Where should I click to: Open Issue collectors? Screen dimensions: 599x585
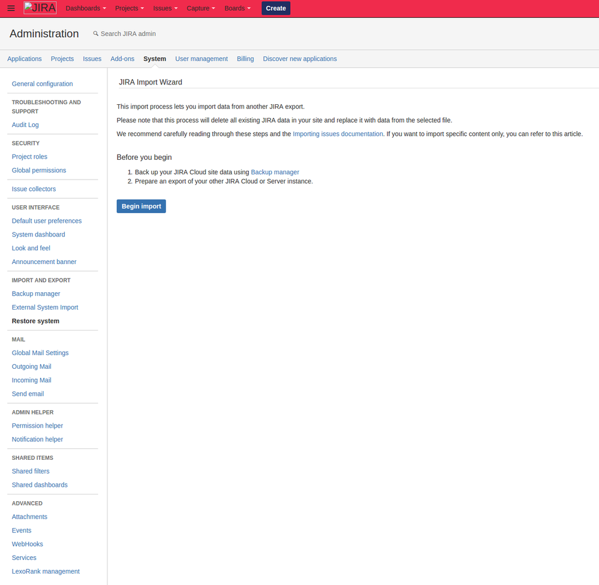pyautogui.click(x=34, y=189)
